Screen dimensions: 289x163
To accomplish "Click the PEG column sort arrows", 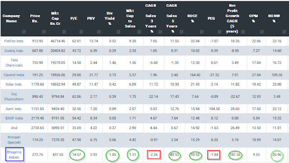I will pos(219,32).
